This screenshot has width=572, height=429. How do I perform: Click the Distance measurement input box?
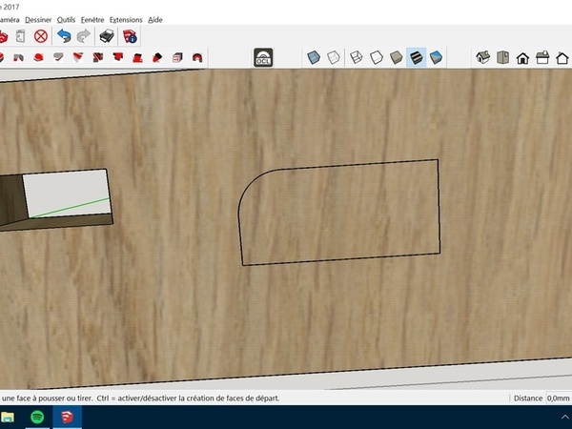point(558,398)
